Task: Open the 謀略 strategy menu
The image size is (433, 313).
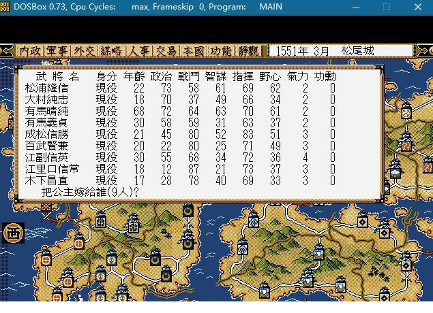Action: coord(111,51)
